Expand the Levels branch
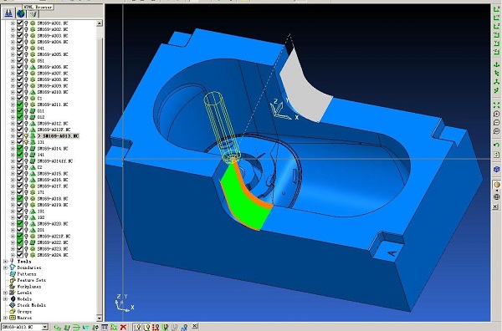The height and width of the screenshot is (331, 502). tap(6, 293)
